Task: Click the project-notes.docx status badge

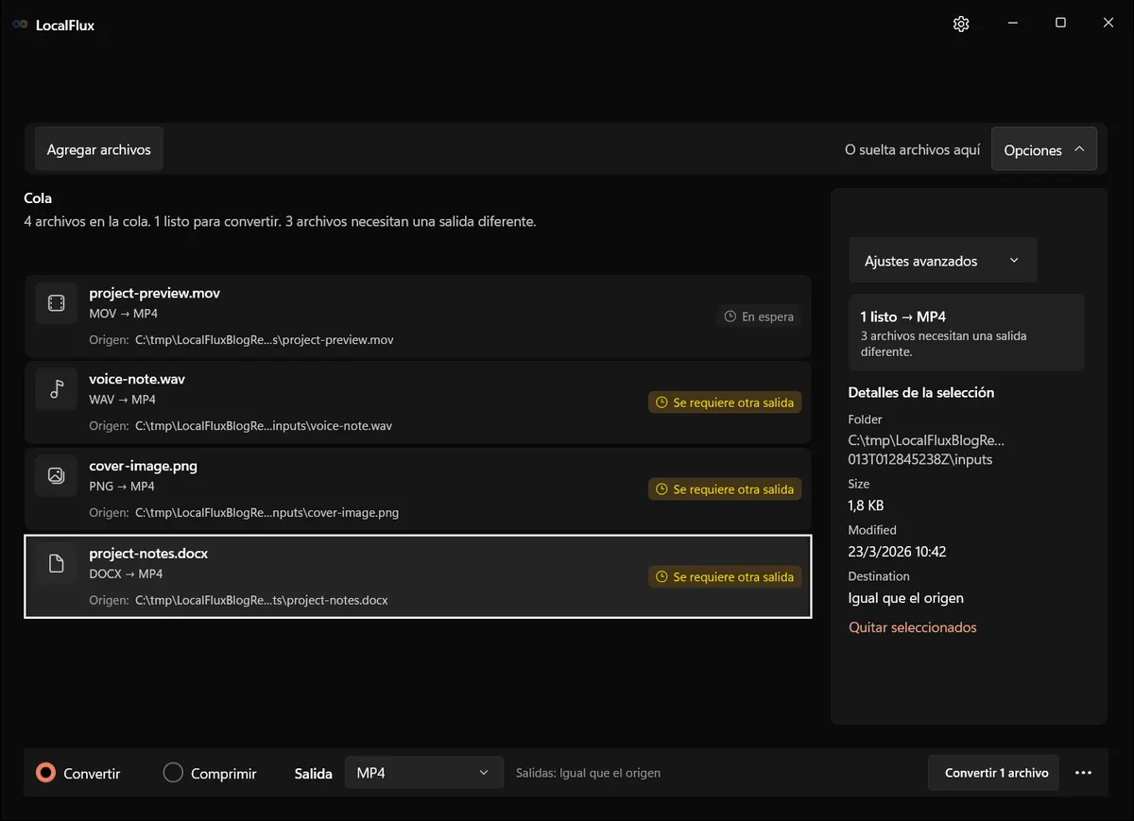Action: [x=725, y=576]
